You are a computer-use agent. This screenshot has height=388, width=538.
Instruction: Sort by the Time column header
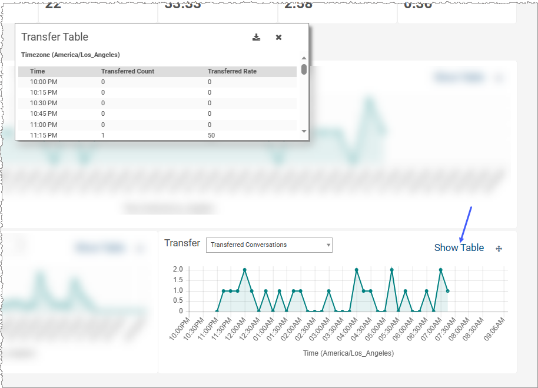click(x=38, y=71)
